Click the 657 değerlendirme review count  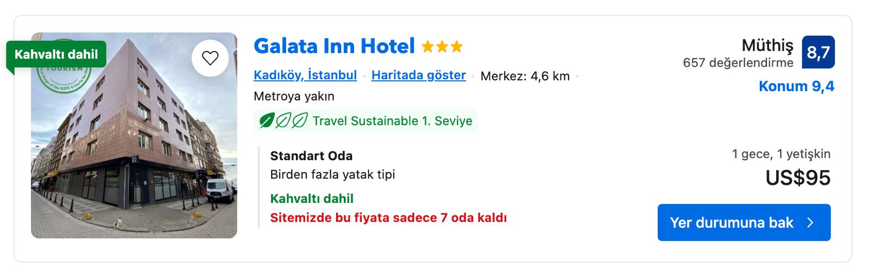pyautogui.click(x=738, y=63)
